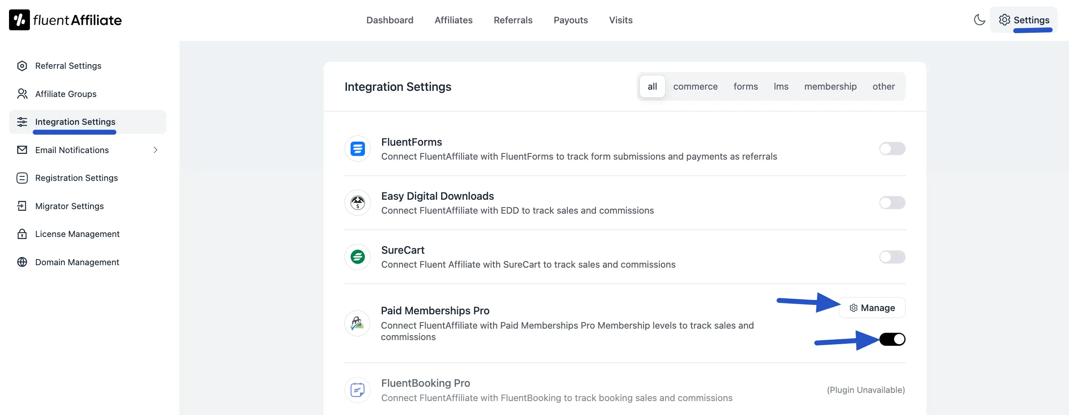Screen dimensions: 1069x415
Task: Select the Referral Settings target icon
Action: 22,65
